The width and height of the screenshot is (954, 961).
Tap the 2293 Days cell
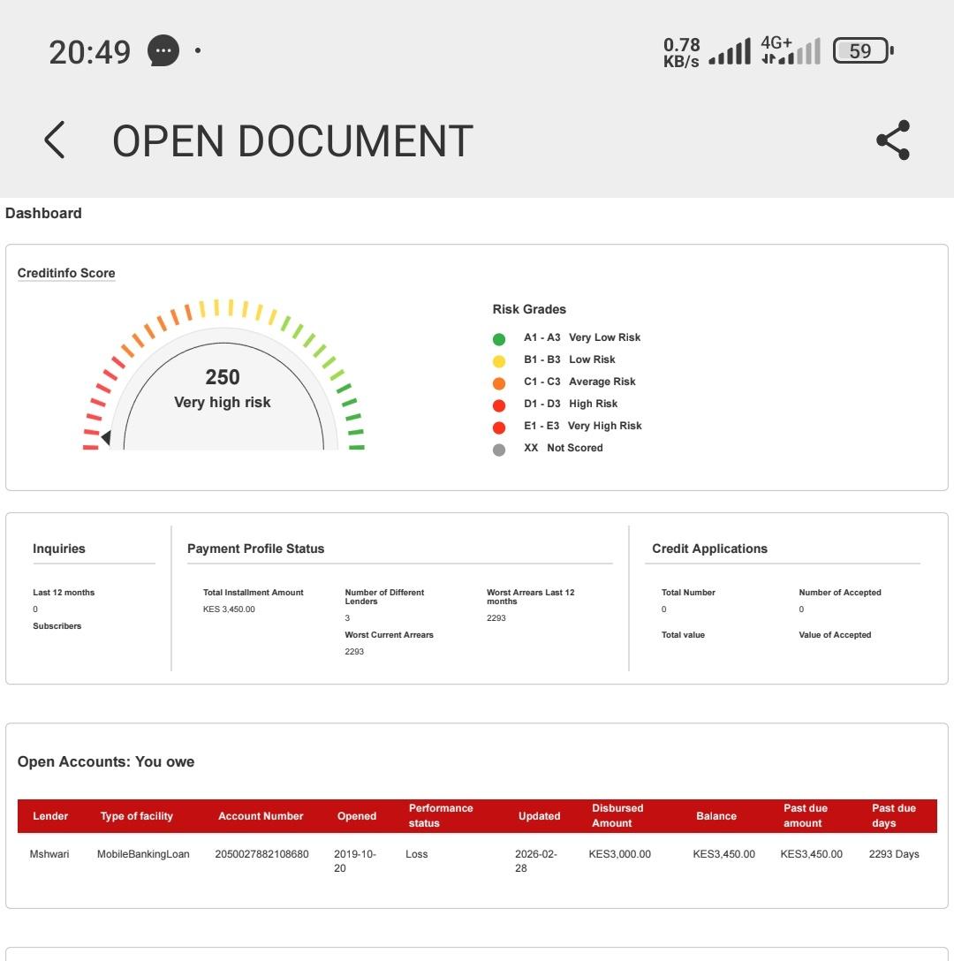894,854
